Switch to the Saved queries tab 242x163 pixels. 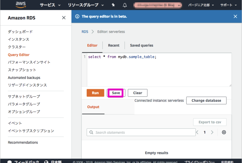141,45
